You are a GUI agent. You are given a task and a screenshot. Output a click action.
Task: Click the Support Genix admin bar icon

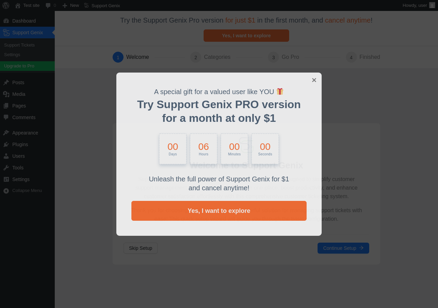[x=86, y=5]
